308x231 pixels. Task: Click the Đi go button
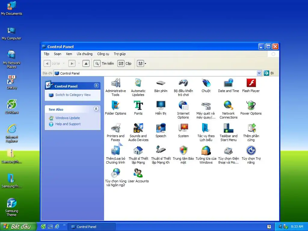(x=269, y=73)
